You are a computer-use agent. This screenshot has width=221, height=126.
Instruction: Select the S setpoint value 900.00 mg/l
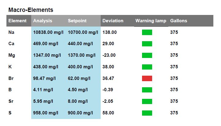point(80,113)
